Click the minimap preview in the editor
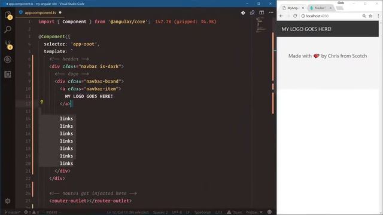 261,25
